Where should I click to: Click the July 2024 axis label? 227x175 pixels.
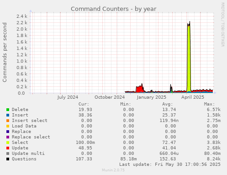[x=68, y=97]
